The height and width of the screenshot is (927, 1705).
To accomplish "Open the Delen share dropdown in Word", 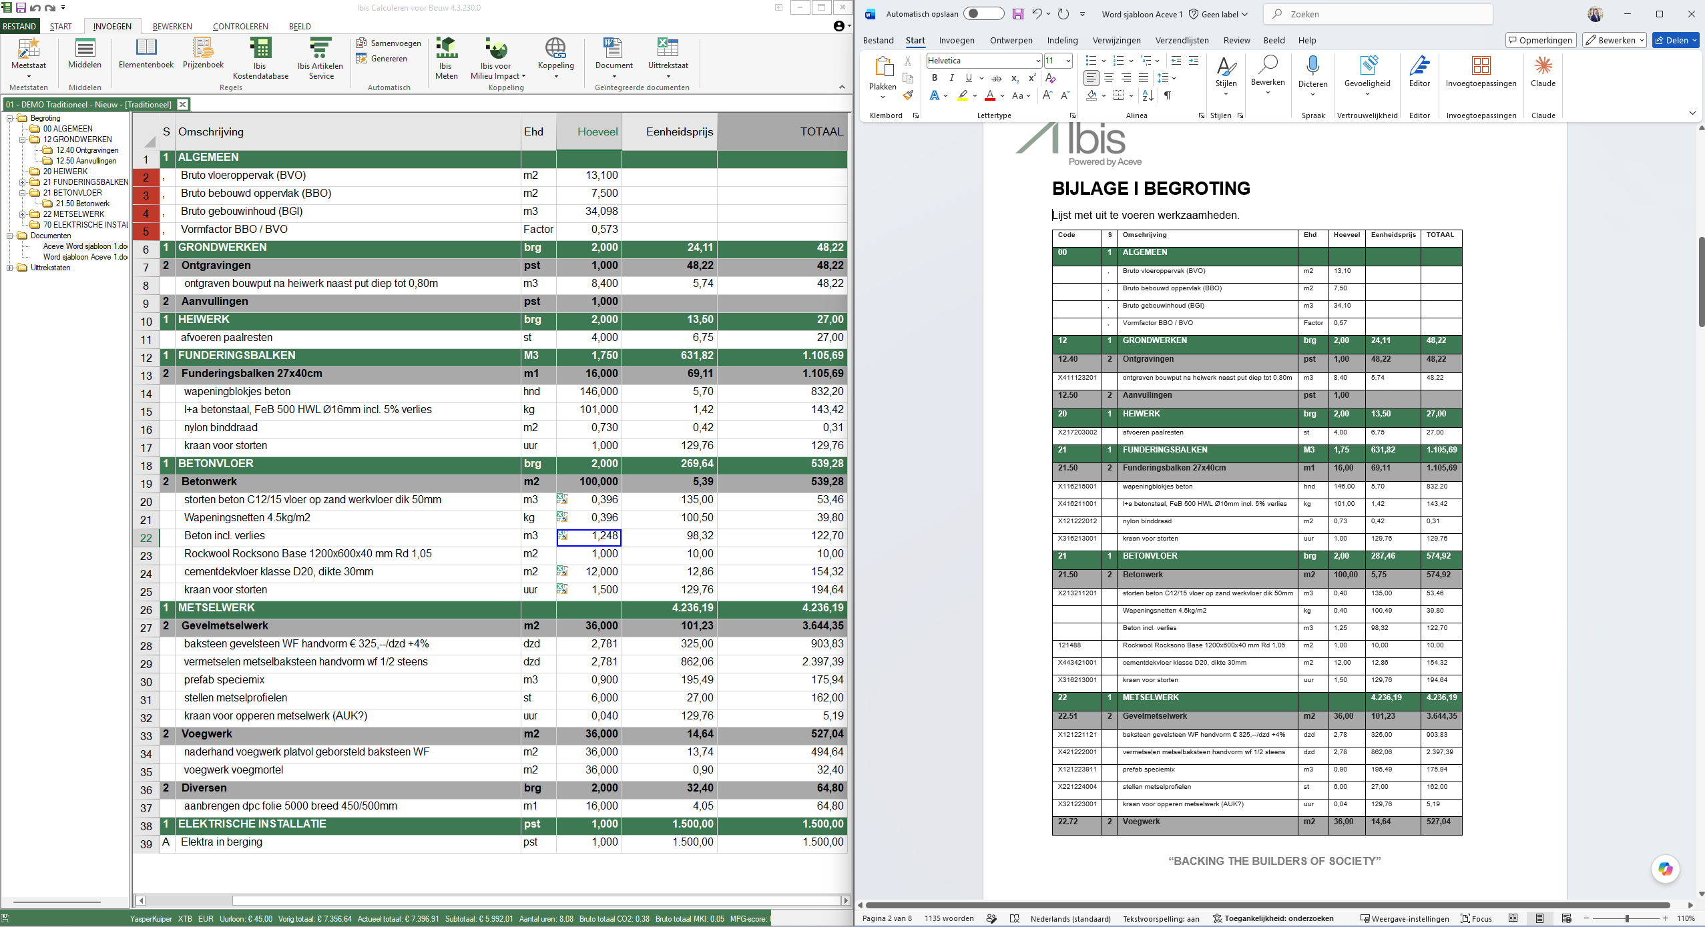I will 1676,40.
